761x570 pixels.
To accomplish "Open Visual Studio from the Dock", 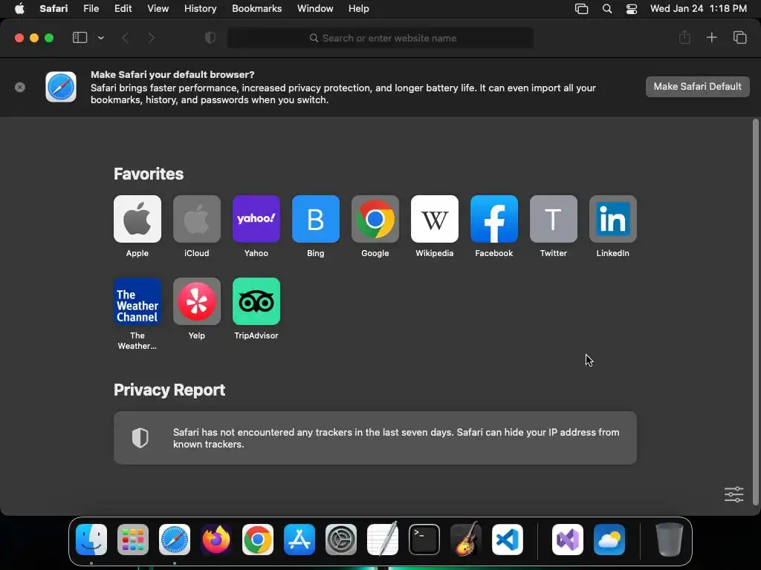I will tap(567, 540).
